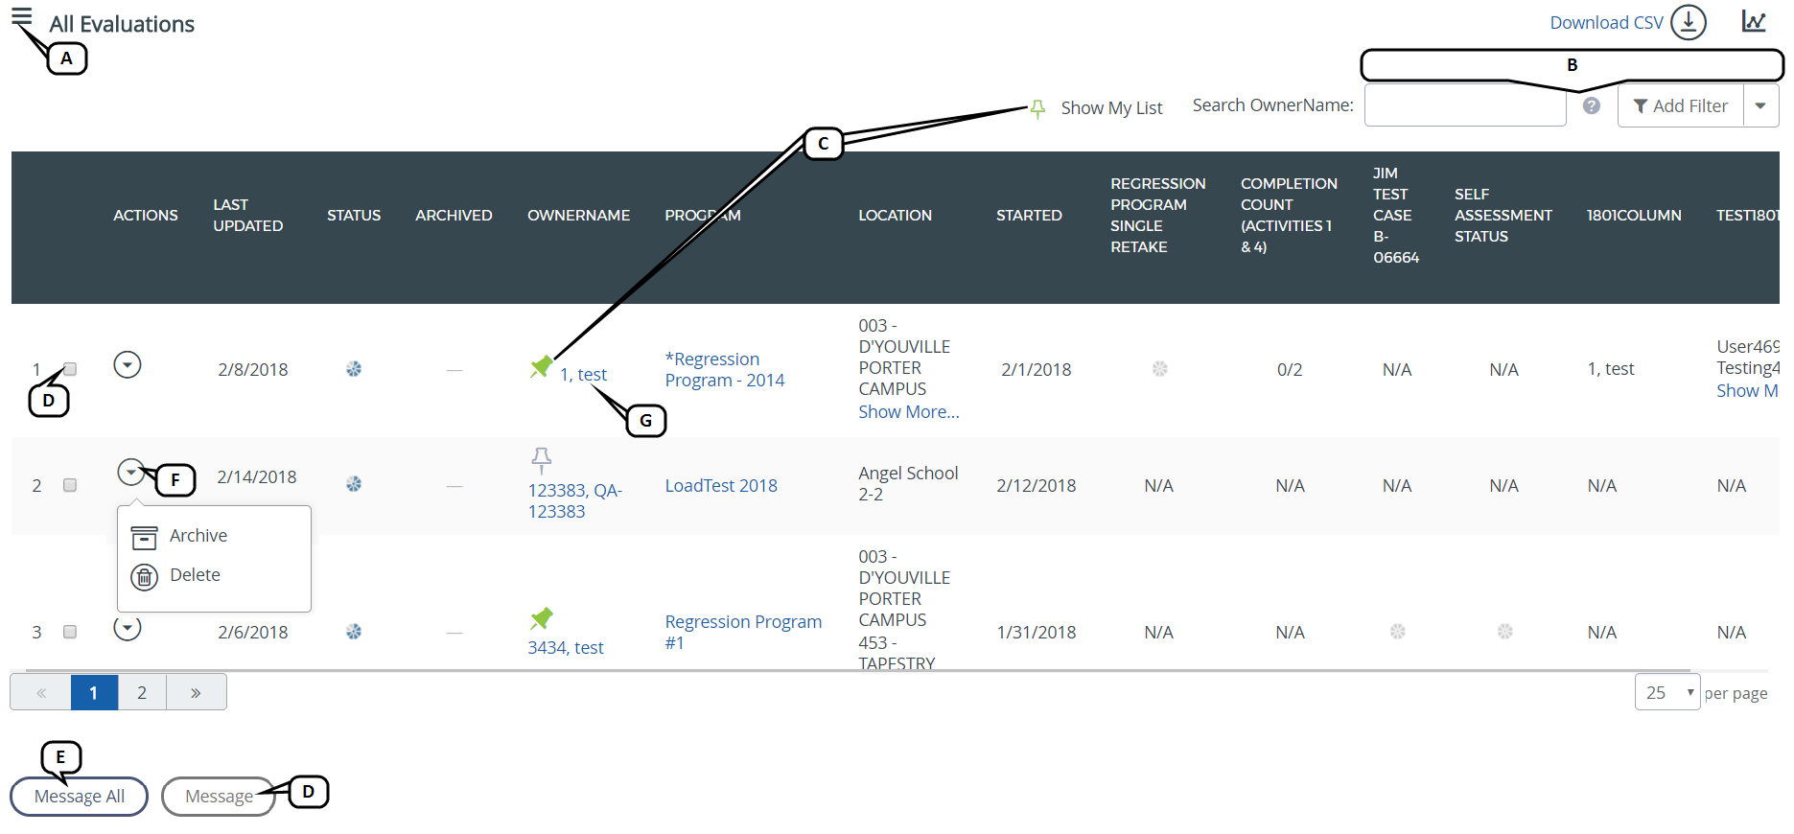The width and height of the screenshot is (1794, 834).
Task: Select the row 2 checkbox
Action: point(70,485)
